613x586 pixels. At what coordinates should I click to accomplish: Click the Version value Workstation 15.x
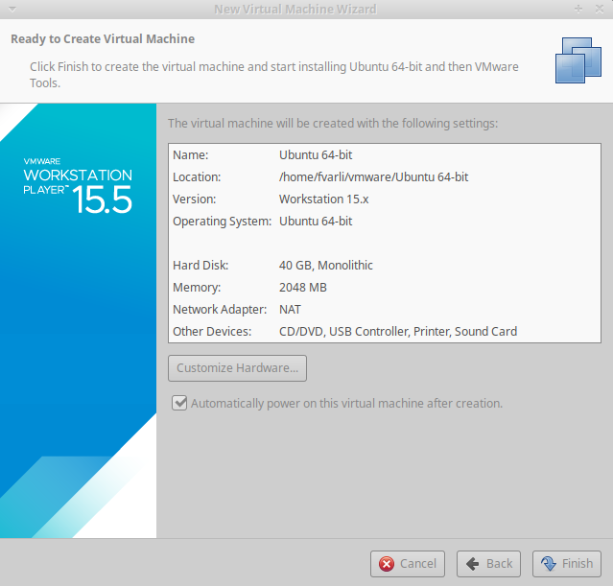point(323,199)
